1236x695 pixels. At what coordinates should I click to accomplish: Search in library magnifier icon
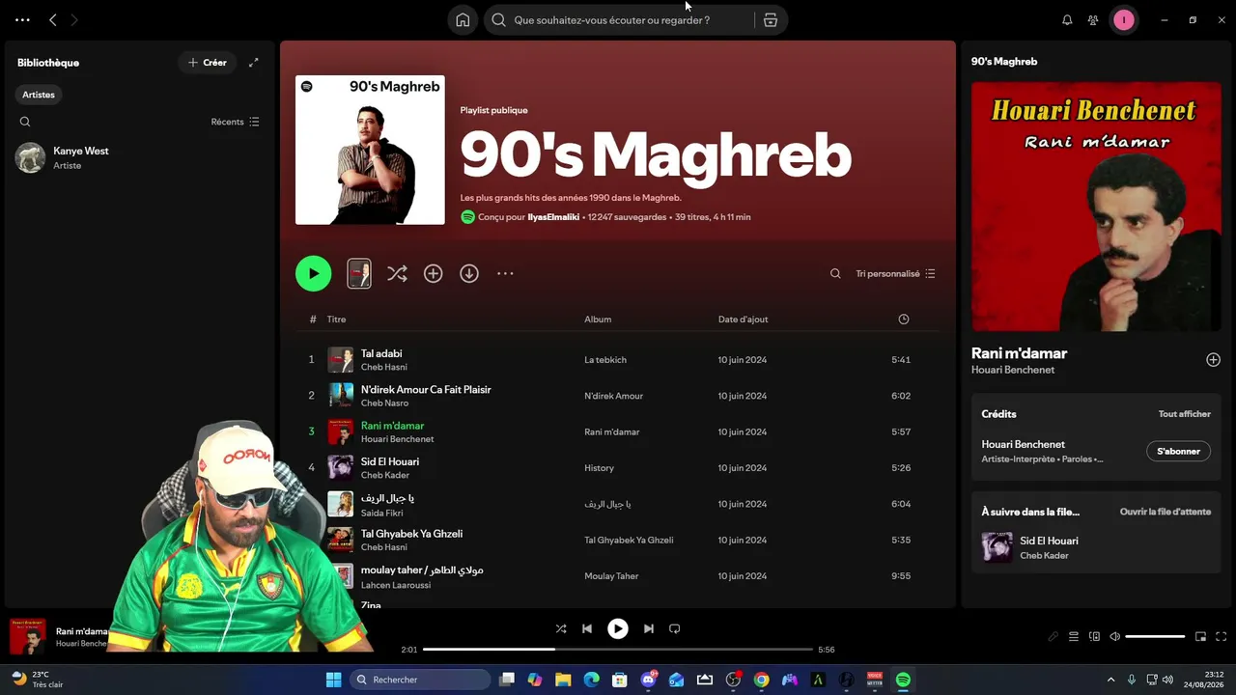click(x=25, y=122)
